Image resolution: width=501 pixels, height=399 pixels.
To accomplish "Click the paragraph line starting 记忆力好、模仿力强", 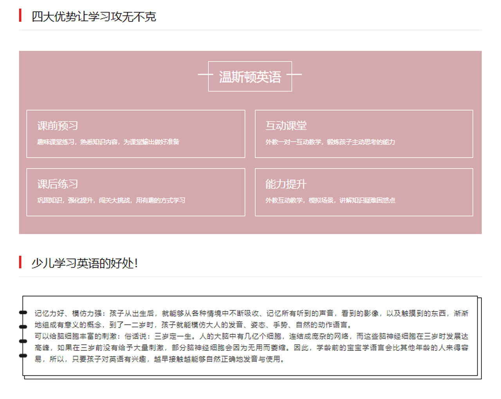I will pyautogui.click(x=251, y=314).
